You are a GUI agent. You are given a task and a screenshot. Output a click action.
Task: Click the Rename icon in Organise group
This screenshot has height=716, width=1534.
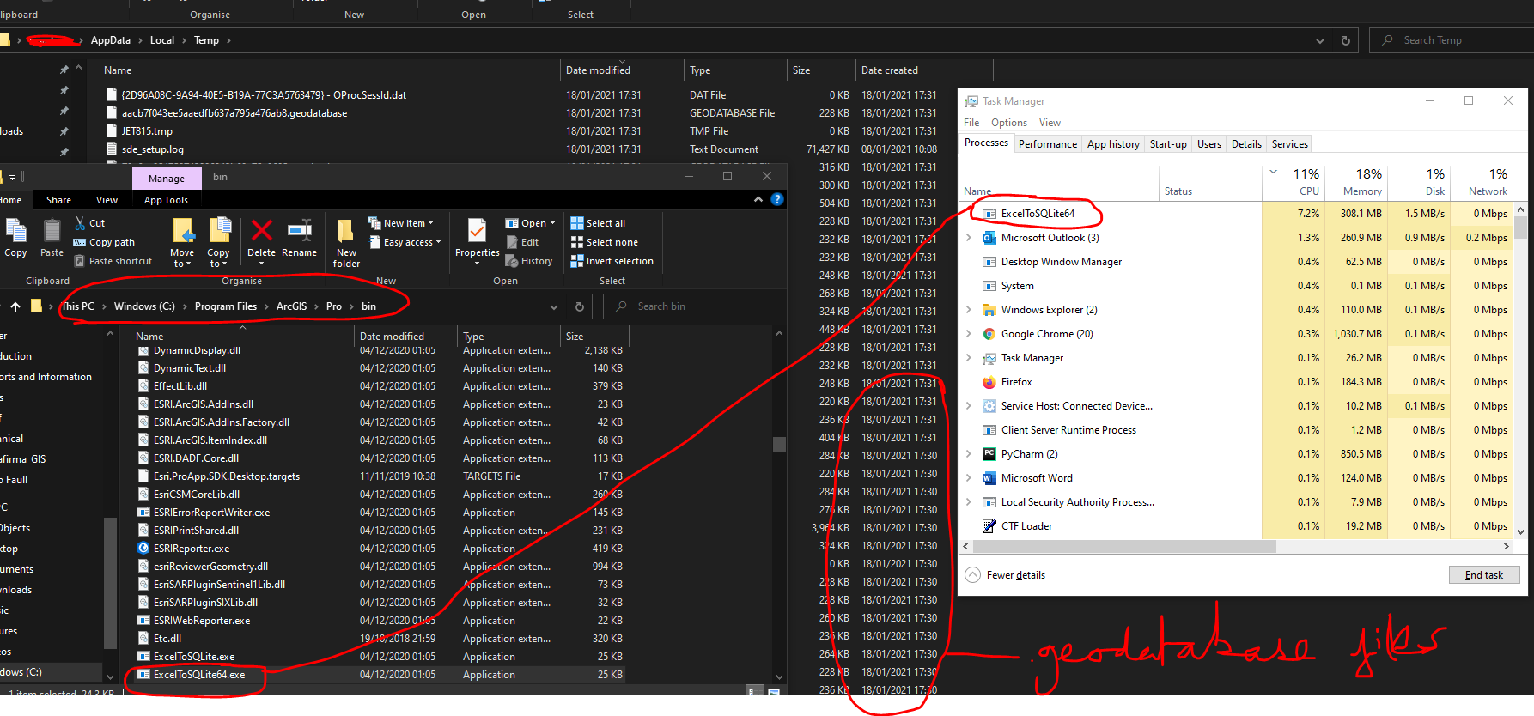(x=299, y=230)
